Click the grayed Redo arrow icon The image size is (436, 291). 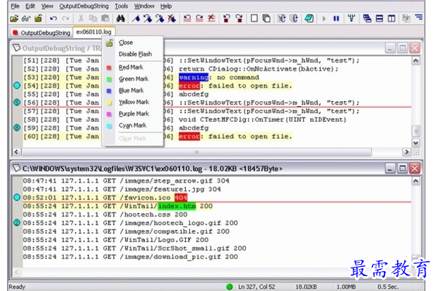point(66,18)
